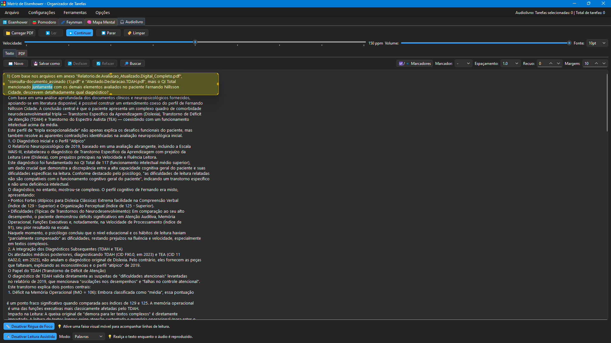Click the lightbulb hint icon beside Régua de Foco

pos(60,326)
